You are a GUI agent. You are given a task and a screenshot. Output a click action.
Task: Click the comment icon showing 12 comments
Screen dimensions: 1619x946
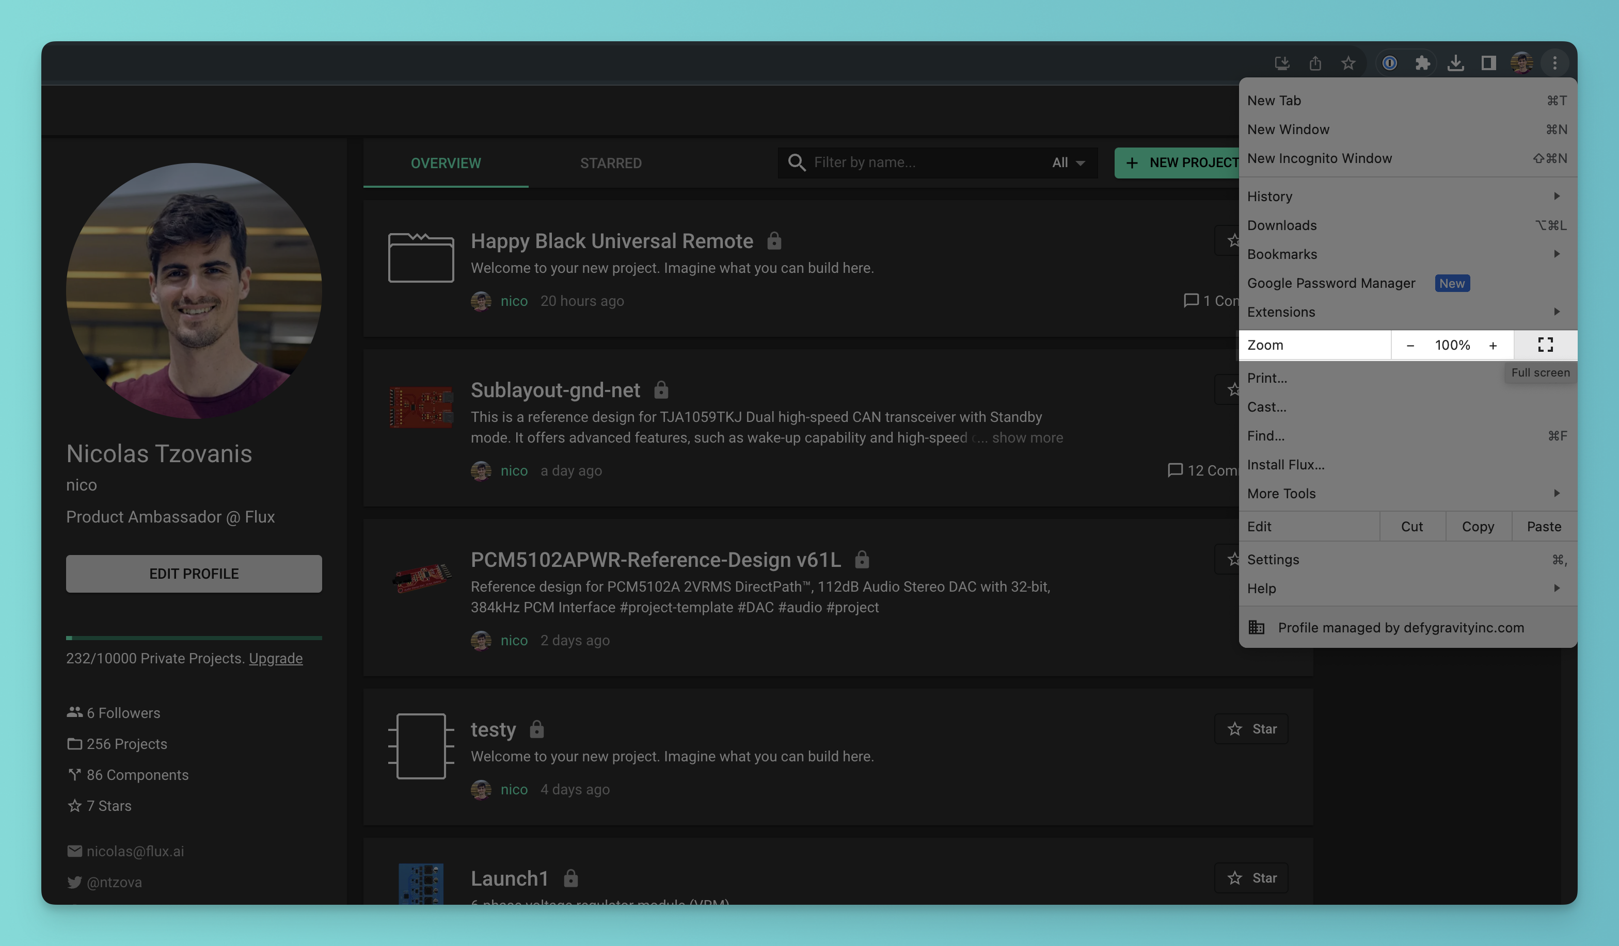[1175, 470]
